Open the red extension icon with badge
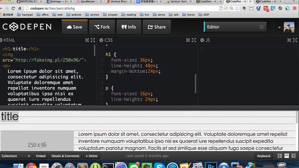The width and height of the screenshot is (299, 168). [x=266, y=8]
